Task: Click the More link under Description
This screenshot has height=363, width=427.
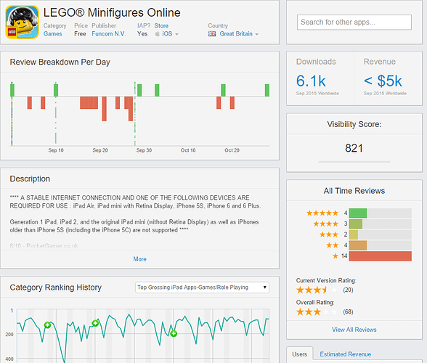Action: tap(139, 259)
